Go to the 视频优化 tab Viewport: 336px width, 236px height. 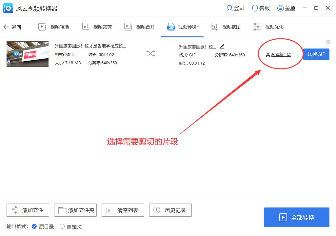pos(268,27)
